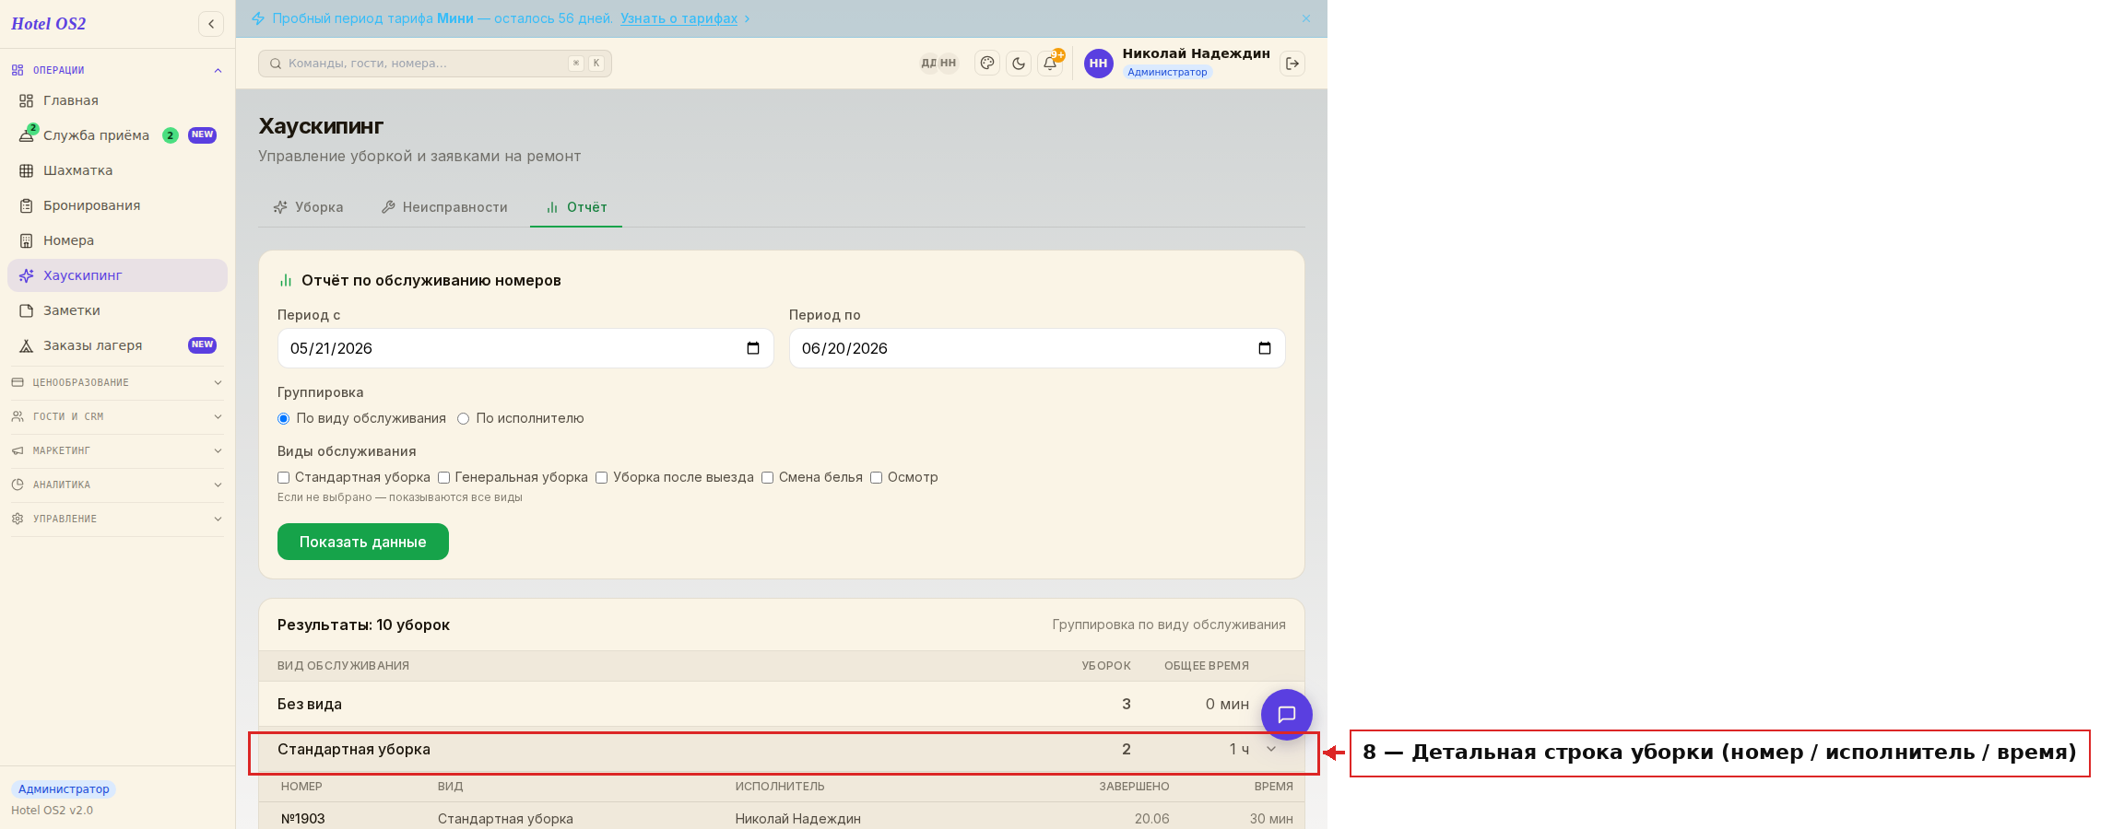The image size is (2112, 829).
Task: Open calendar picker for Период по
Action: (1265, 348)
